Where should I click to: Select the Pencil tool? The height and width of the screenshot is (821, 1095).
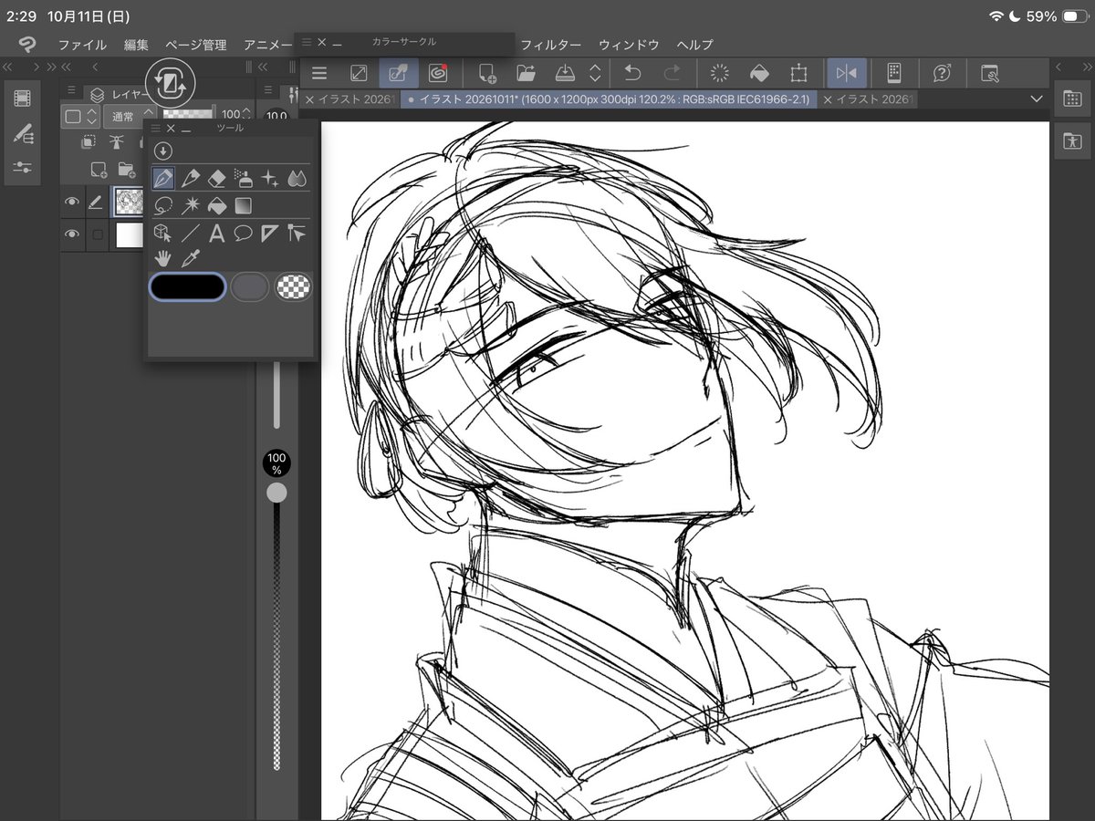point(190,178)
